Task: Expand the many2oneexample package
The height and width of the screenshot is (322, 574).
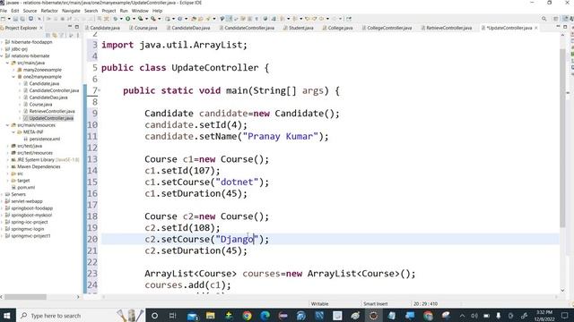Action: pyautogui.click(x=14, y=70)
